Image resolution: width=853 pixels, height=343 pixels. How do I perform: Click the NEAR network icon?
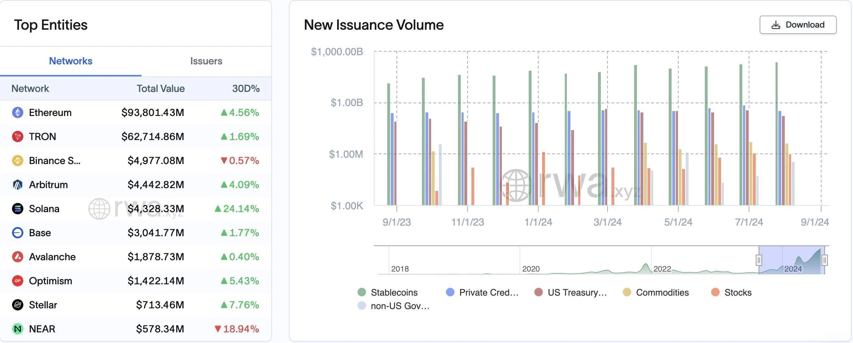click(18, 329)
